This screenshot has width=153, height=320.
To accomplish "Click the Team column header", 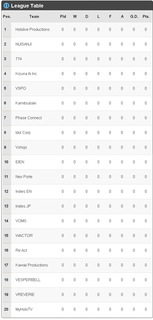I will tap(34, 17).
